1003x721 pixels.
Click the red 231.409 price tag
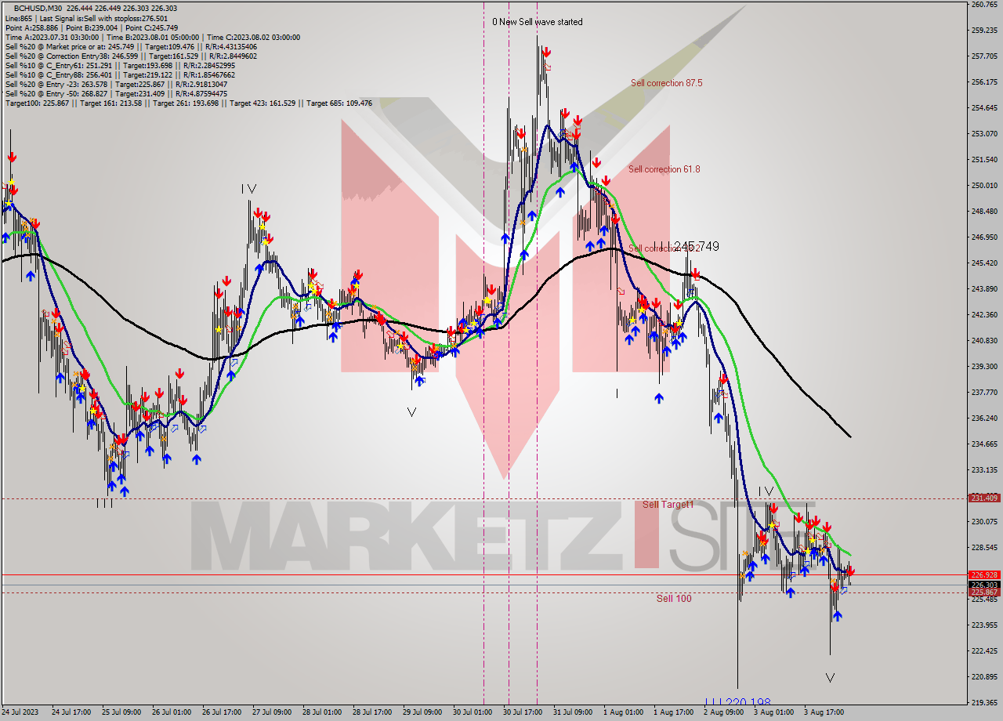coord(984,498)
